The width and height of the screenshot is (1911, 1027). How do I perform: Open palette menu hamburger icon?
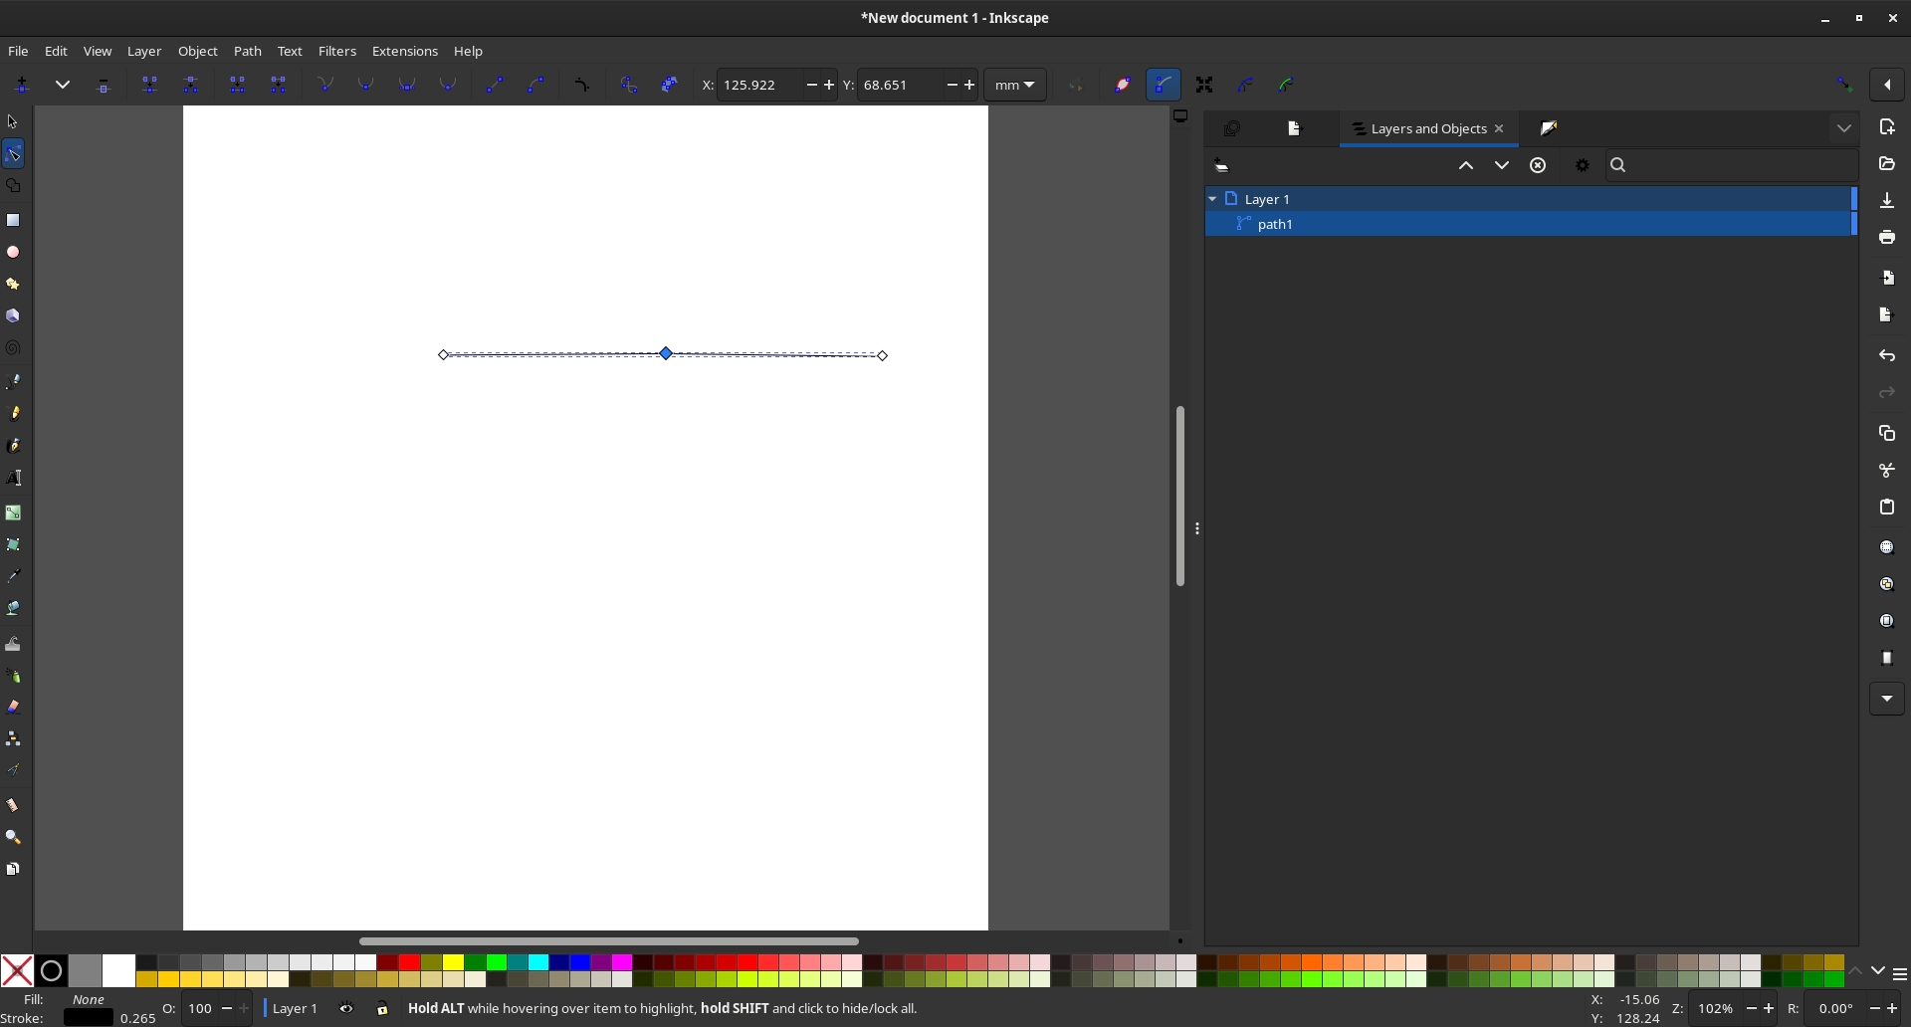(x=1900, y=973)
